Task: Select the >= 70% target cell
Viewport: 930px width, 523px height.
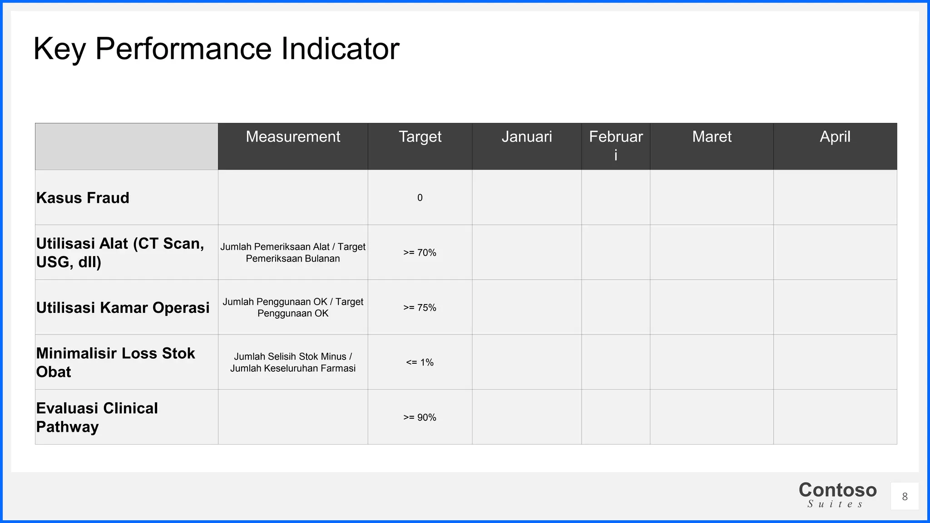Action: tap(420, 252)
